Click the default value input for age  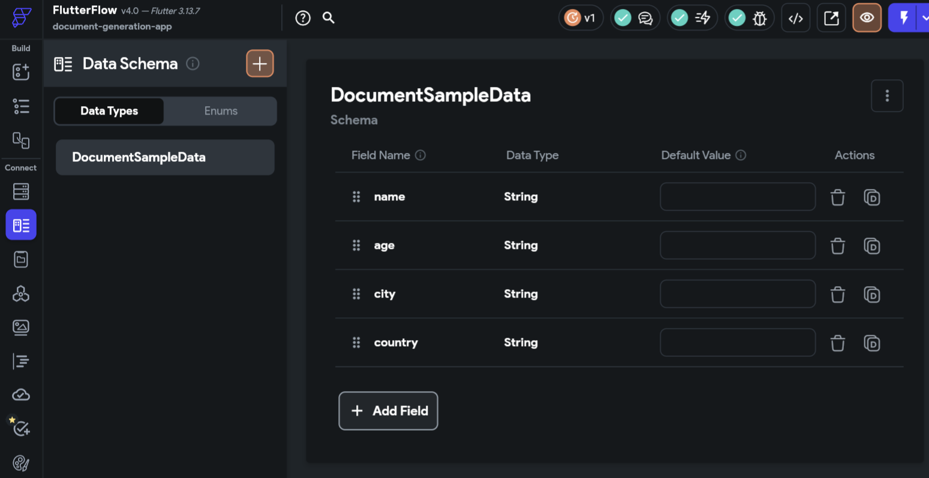tap(738, 245)
